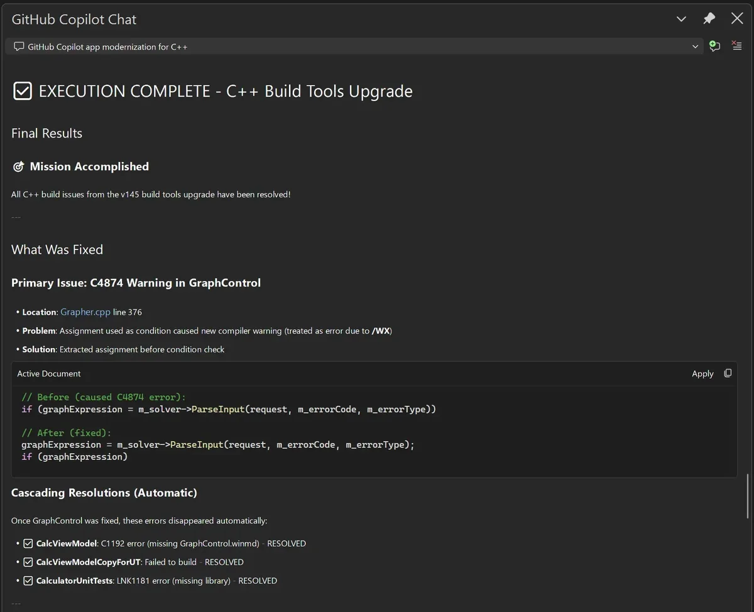This screenshot has height=612, width=754.
Task: Click the CalcViewModel resolved checkbox
Action: pyautogui.click(x=28, y=544)
